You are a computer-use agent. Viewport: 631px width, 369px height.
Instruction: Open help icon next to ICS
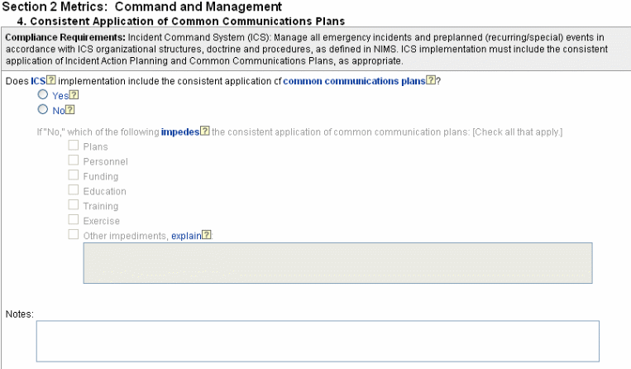click(x=51, y=81)
